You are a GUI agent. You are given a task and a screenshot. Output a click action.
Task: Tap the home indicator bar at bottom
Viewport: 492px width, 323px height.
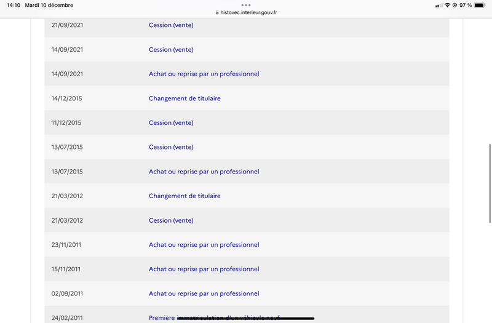coord(246,318)
